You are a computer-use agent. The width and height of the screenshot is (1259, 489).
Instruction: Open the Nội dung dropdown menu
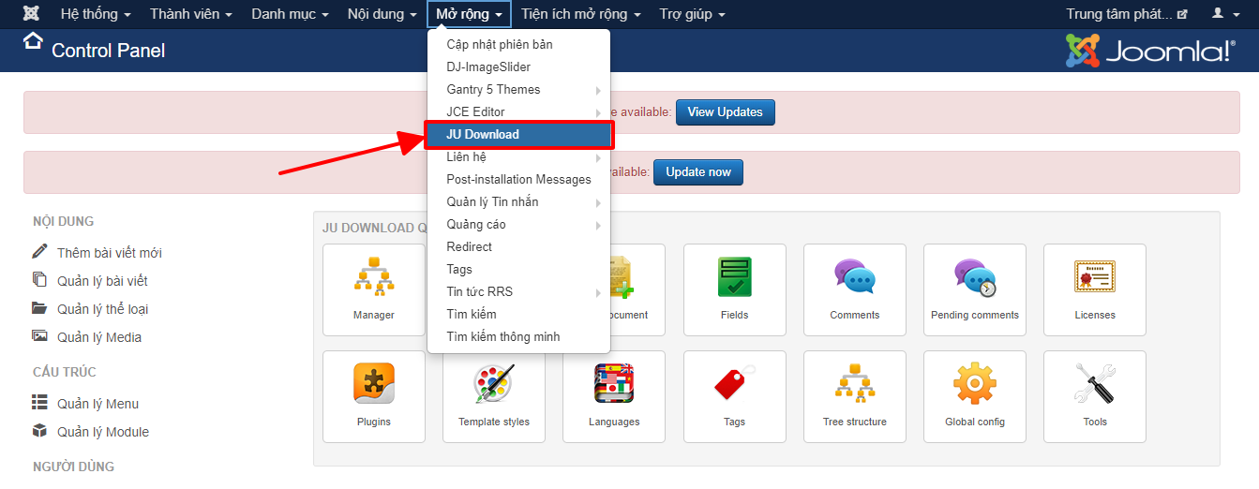(x=382, y=14)
